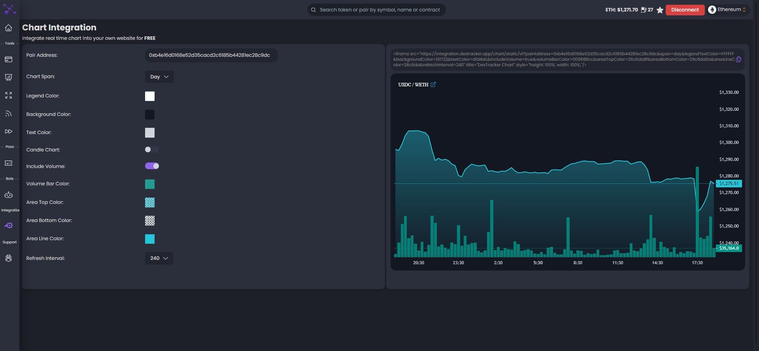Click the $1,275.51 current price label
Viewport: 759px width, 351px height.
click(x=729, y=183)
